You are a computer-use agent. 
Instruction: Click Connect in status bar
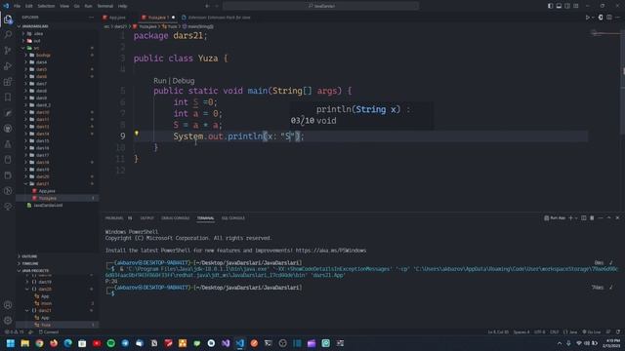tap(49, 331)
